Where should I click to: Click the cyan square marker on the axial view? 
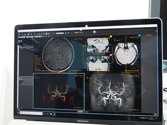coord(139,36)
